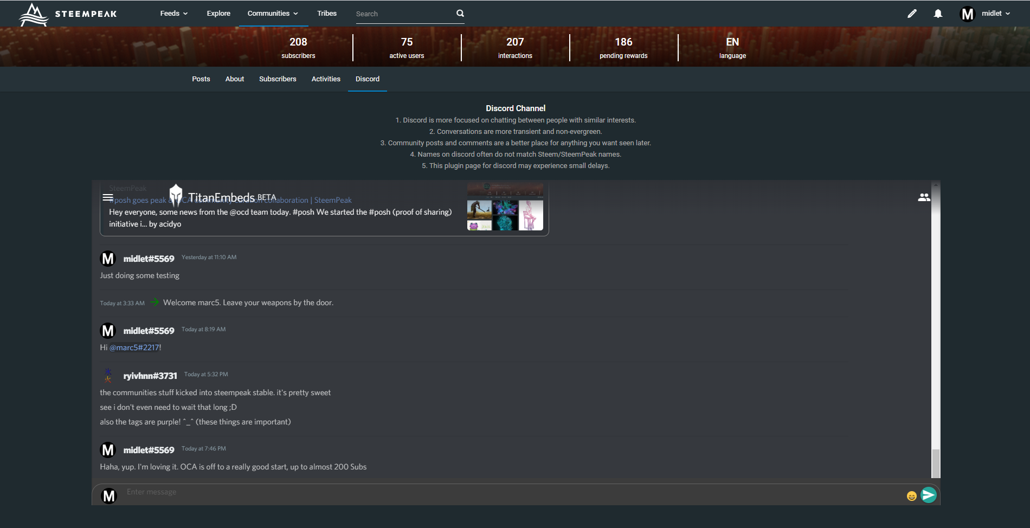Click the 207 interactions stat
The width and height of the screenshot is (1030, 528).
click(x=515, y=48)
